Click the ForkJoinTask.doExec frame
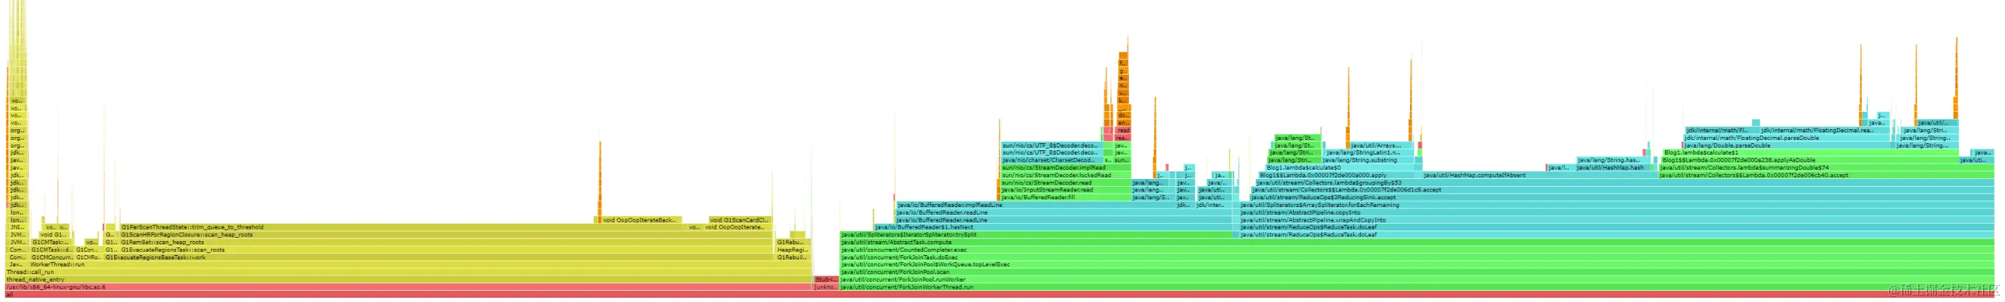Image resolution: width=2005 pixels, height=302 pixels. pos(1417,257)
